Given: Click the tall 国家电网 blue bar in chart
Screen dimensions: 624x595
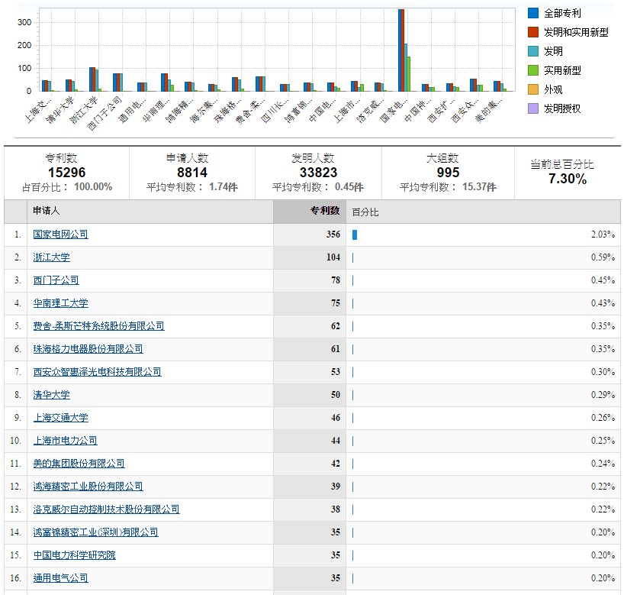Looking at the screenshot, I should [400, 50].
